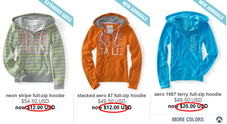
Task: Click the now $12.00 price for neon stripe hoodie
Action: click(x=35, y=107)
